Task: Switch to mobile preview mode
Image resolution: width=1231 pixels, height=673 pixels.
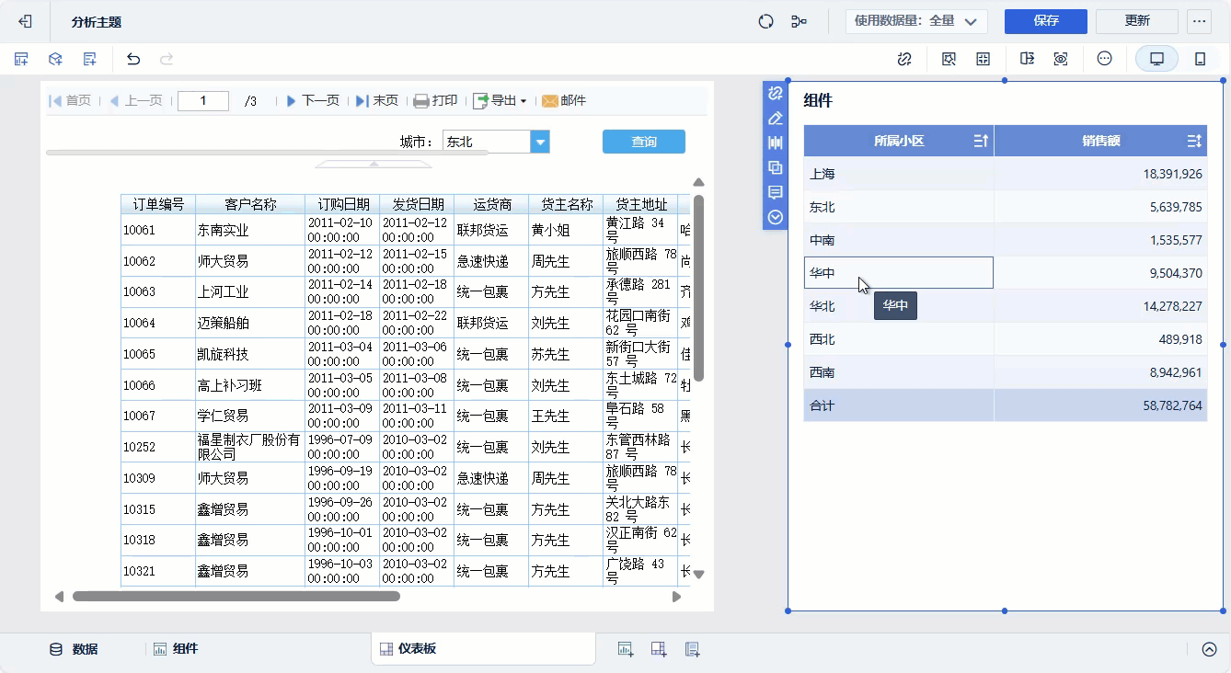Action: 1202,57
